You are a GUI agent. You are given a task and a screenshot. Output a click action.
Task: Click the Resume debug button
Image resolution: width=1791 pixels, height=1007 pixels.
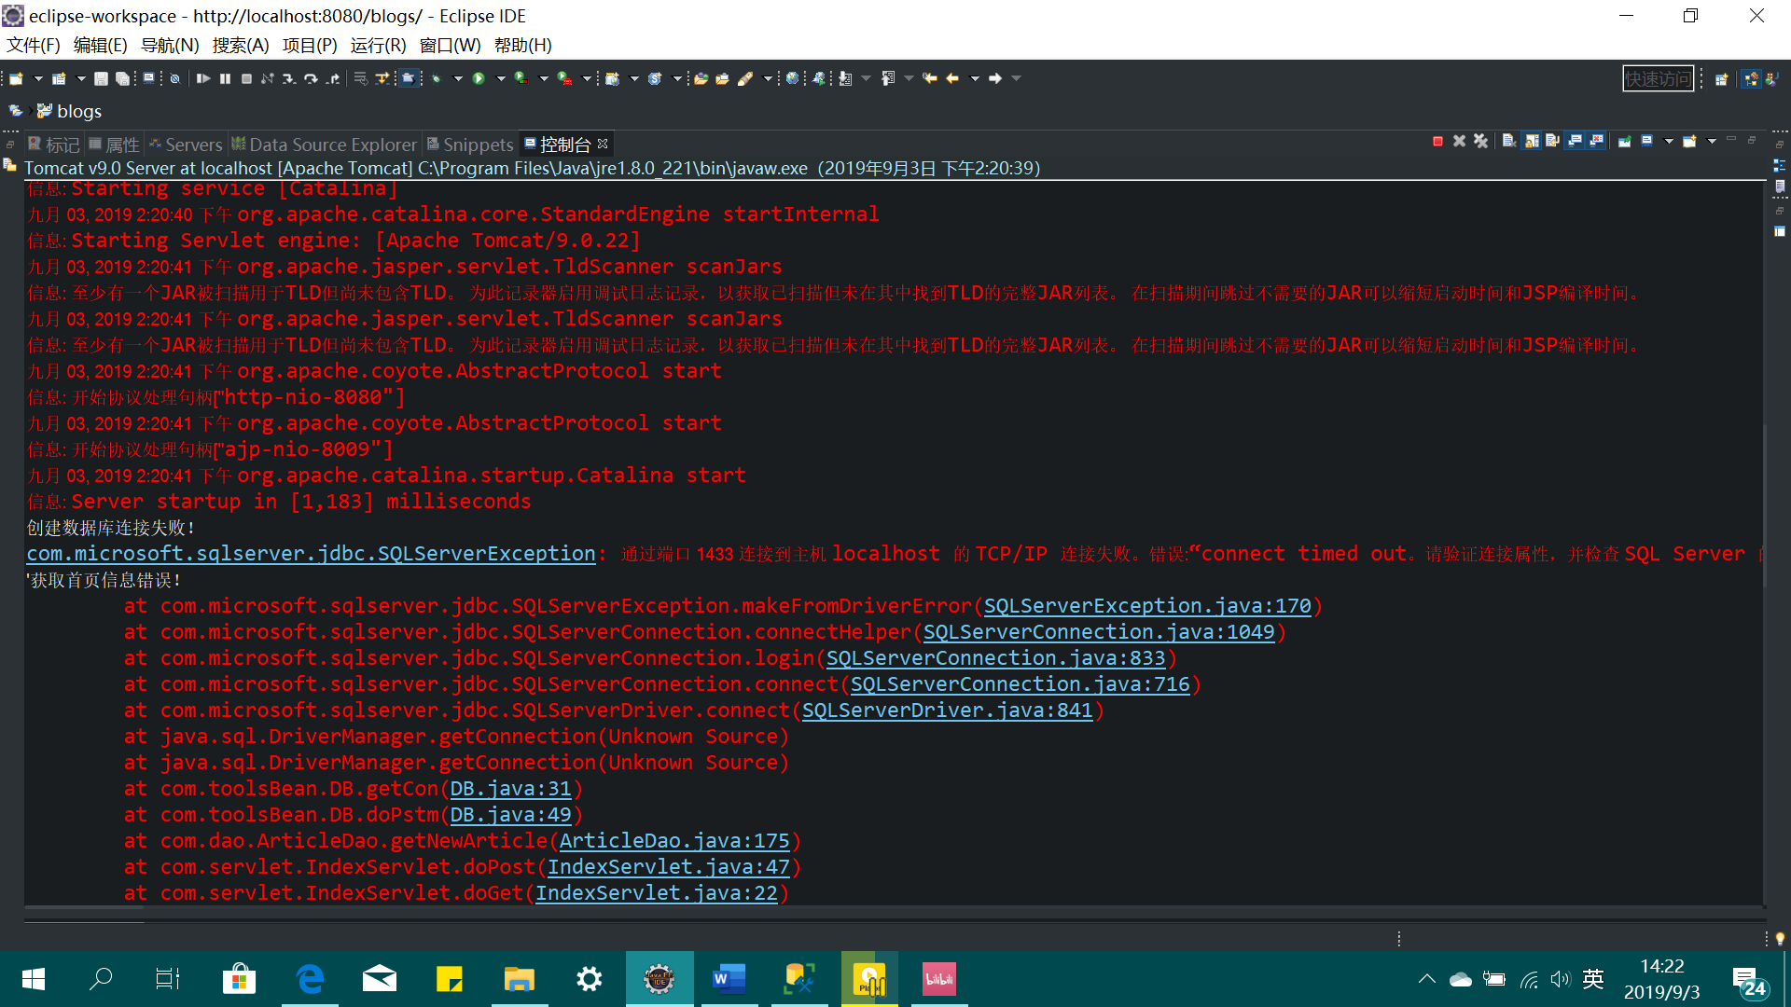point(203,78)
